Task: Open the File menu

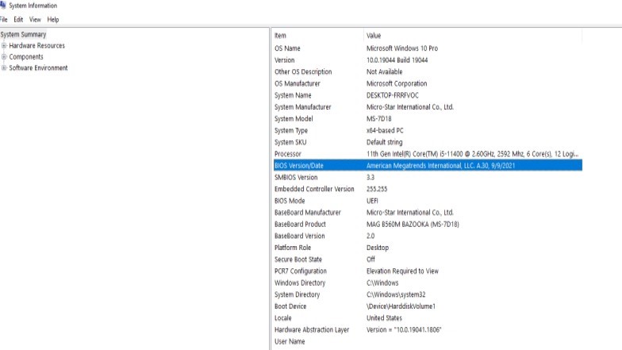Action: coord(3,19)
